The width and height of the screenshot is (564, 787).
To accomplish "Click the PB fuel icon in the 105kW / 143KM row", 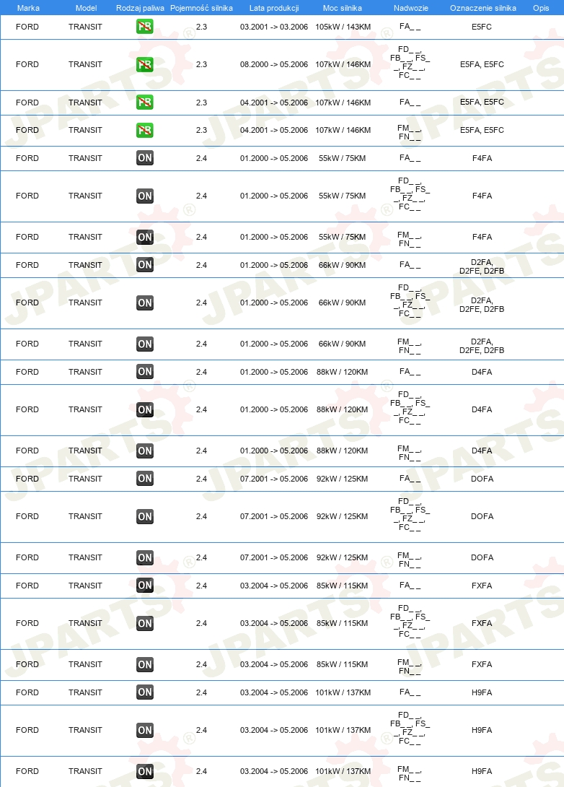I will [145, 27].
